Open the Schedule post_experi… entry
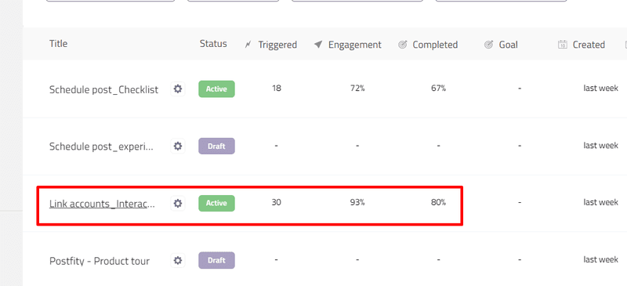627x286 pixels. tap(101, 147)
